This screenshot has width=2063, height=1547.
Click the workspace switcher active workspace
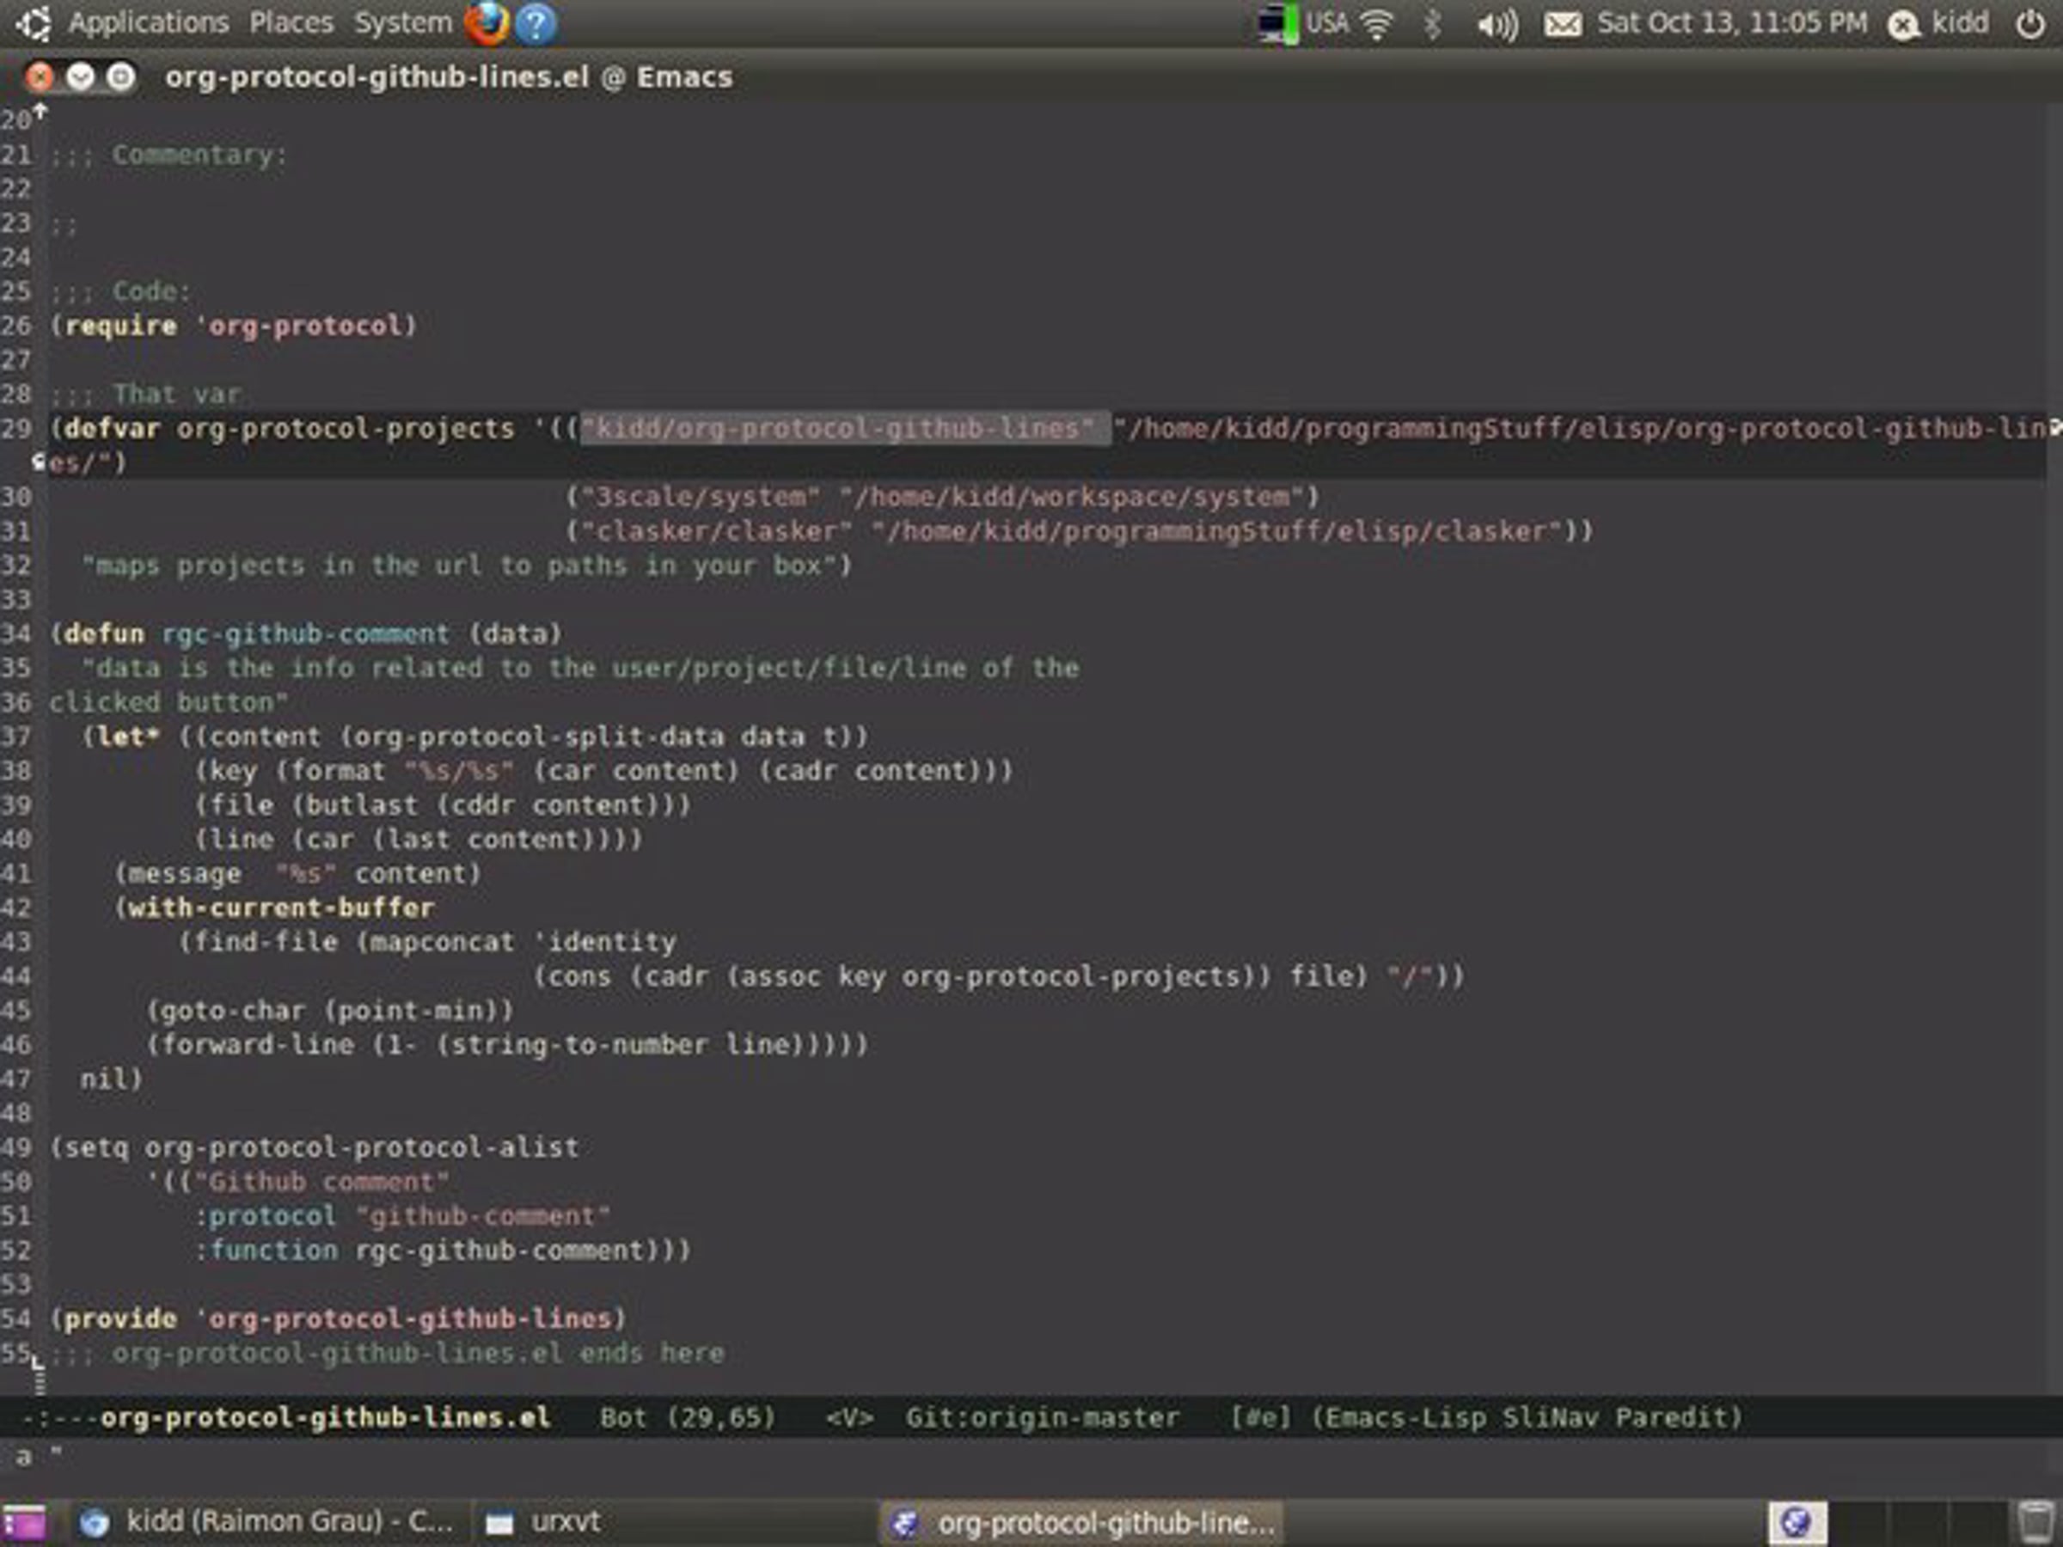(x=1797, y=1523)
